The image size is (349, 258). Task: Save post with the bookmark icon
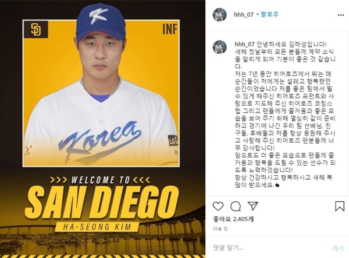(x=340, y=206)
